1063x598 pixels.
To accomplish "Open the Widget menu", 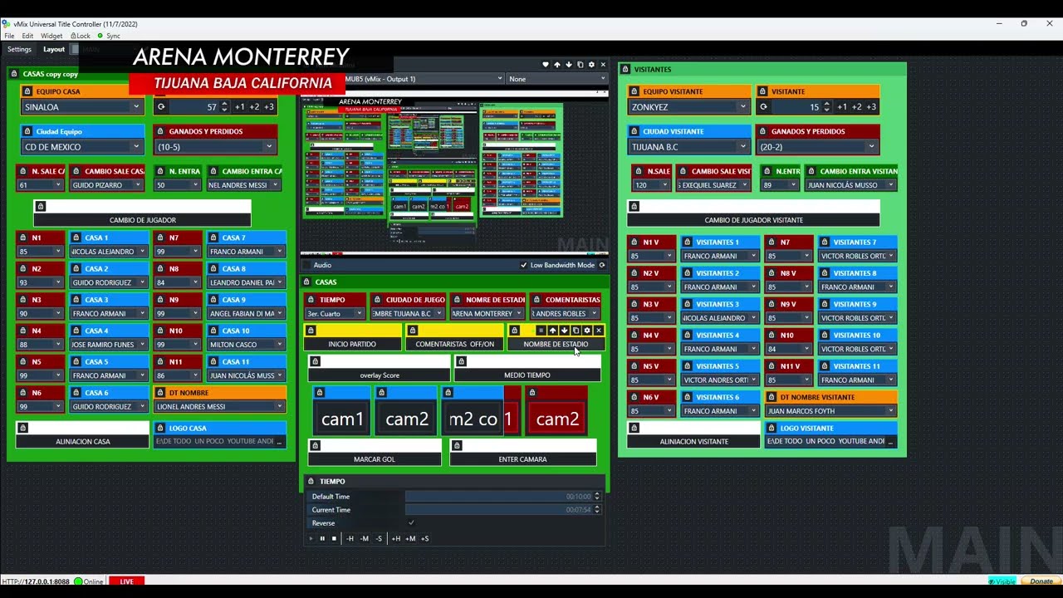I will tap(51, 36).
